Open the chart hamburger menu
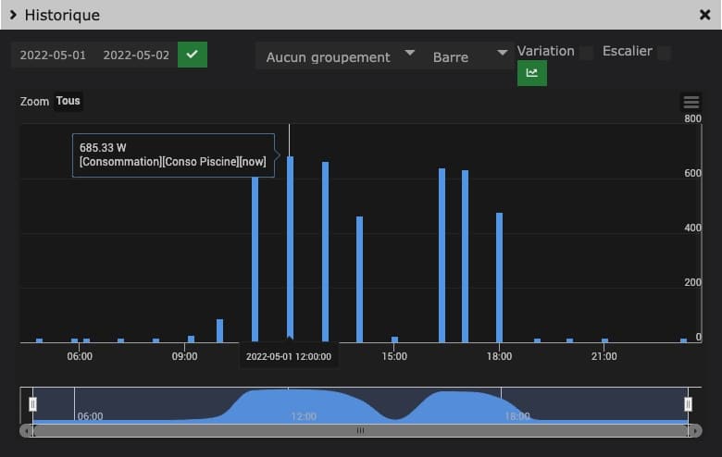Image resolution: width=722 pixels, height=457 pixels. (x=691, y=102)
